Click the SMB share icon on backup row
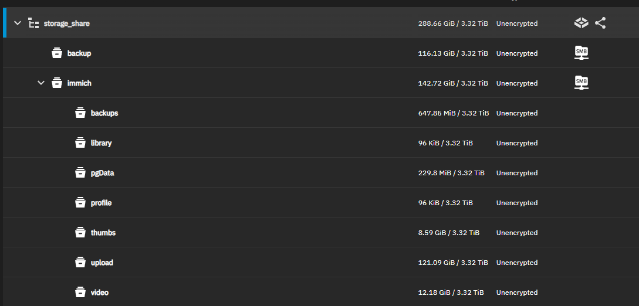 pos(581,53)
